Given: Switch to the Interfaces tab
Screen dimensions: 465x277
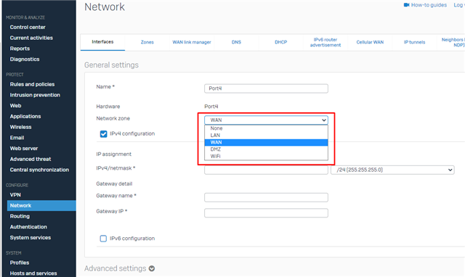Looking at the screenshot, I should click(102, 42).
